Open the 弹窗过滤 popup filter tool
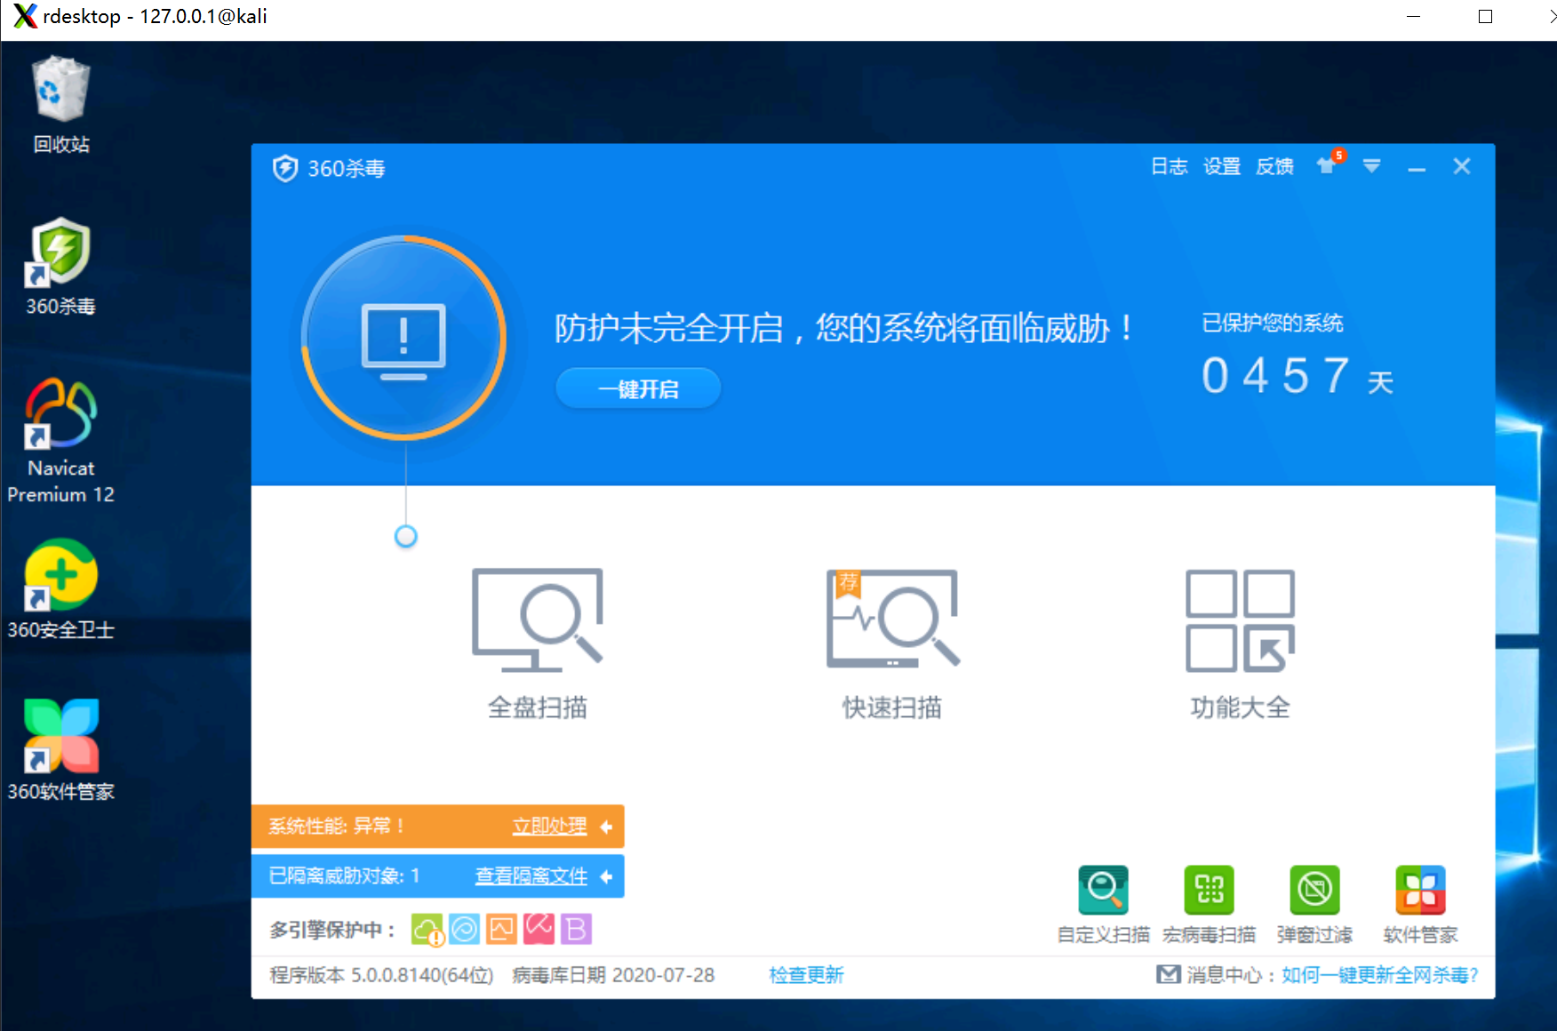The image size is (1557, 1031). click(1314, 904)
